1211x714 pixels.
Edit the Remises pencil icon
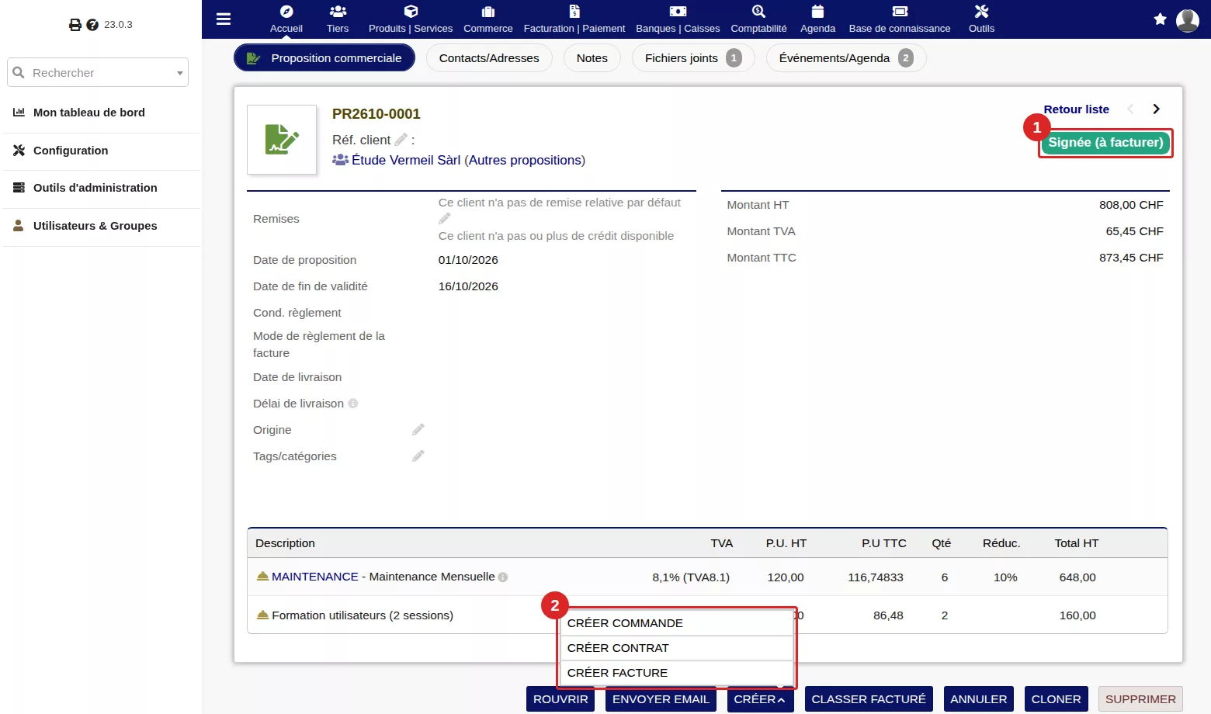click(x=445, y=219)
